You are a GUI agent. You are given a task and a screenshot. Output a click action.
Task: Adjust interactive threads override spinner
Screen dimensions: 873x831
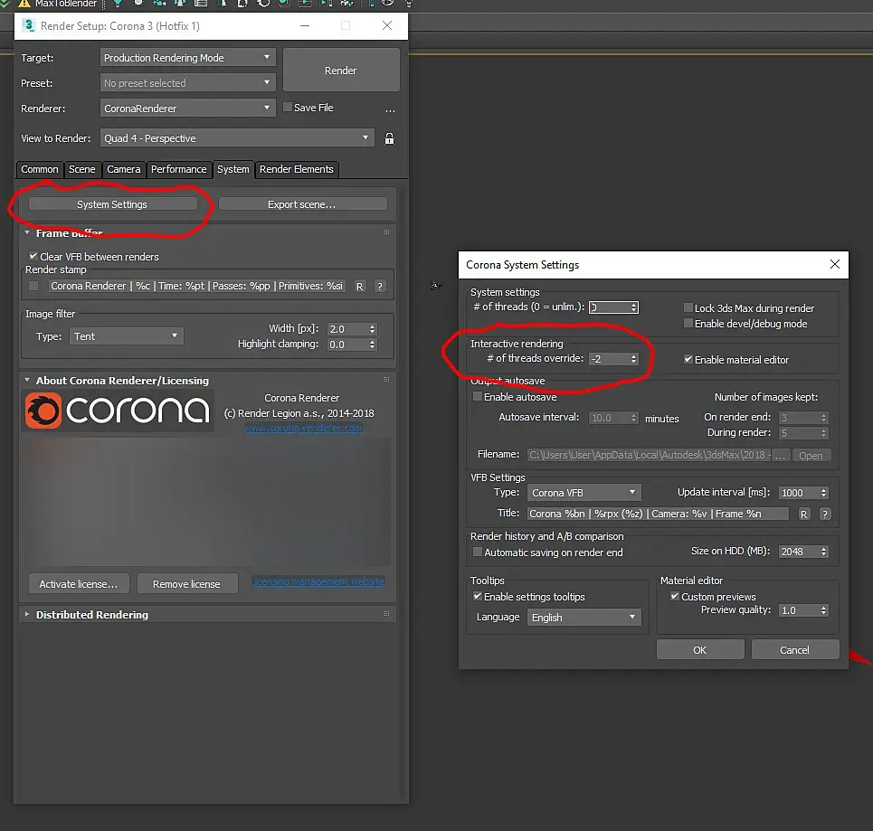(x=633, y=359)
